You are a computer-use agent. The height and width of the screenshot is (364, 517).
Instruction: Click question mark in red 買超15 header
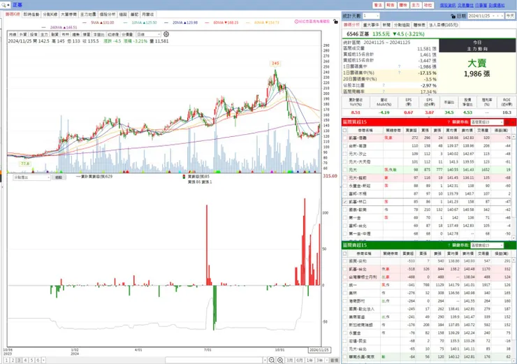[449, 122]
